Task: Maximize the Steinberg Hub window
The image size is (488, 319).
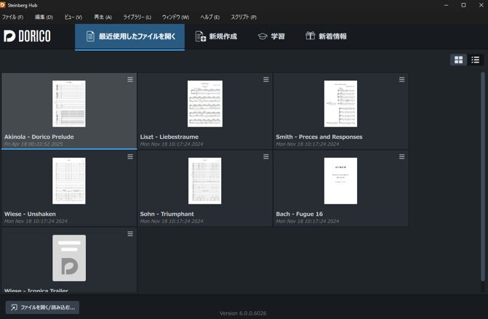Action: click(x=463, y=5)
